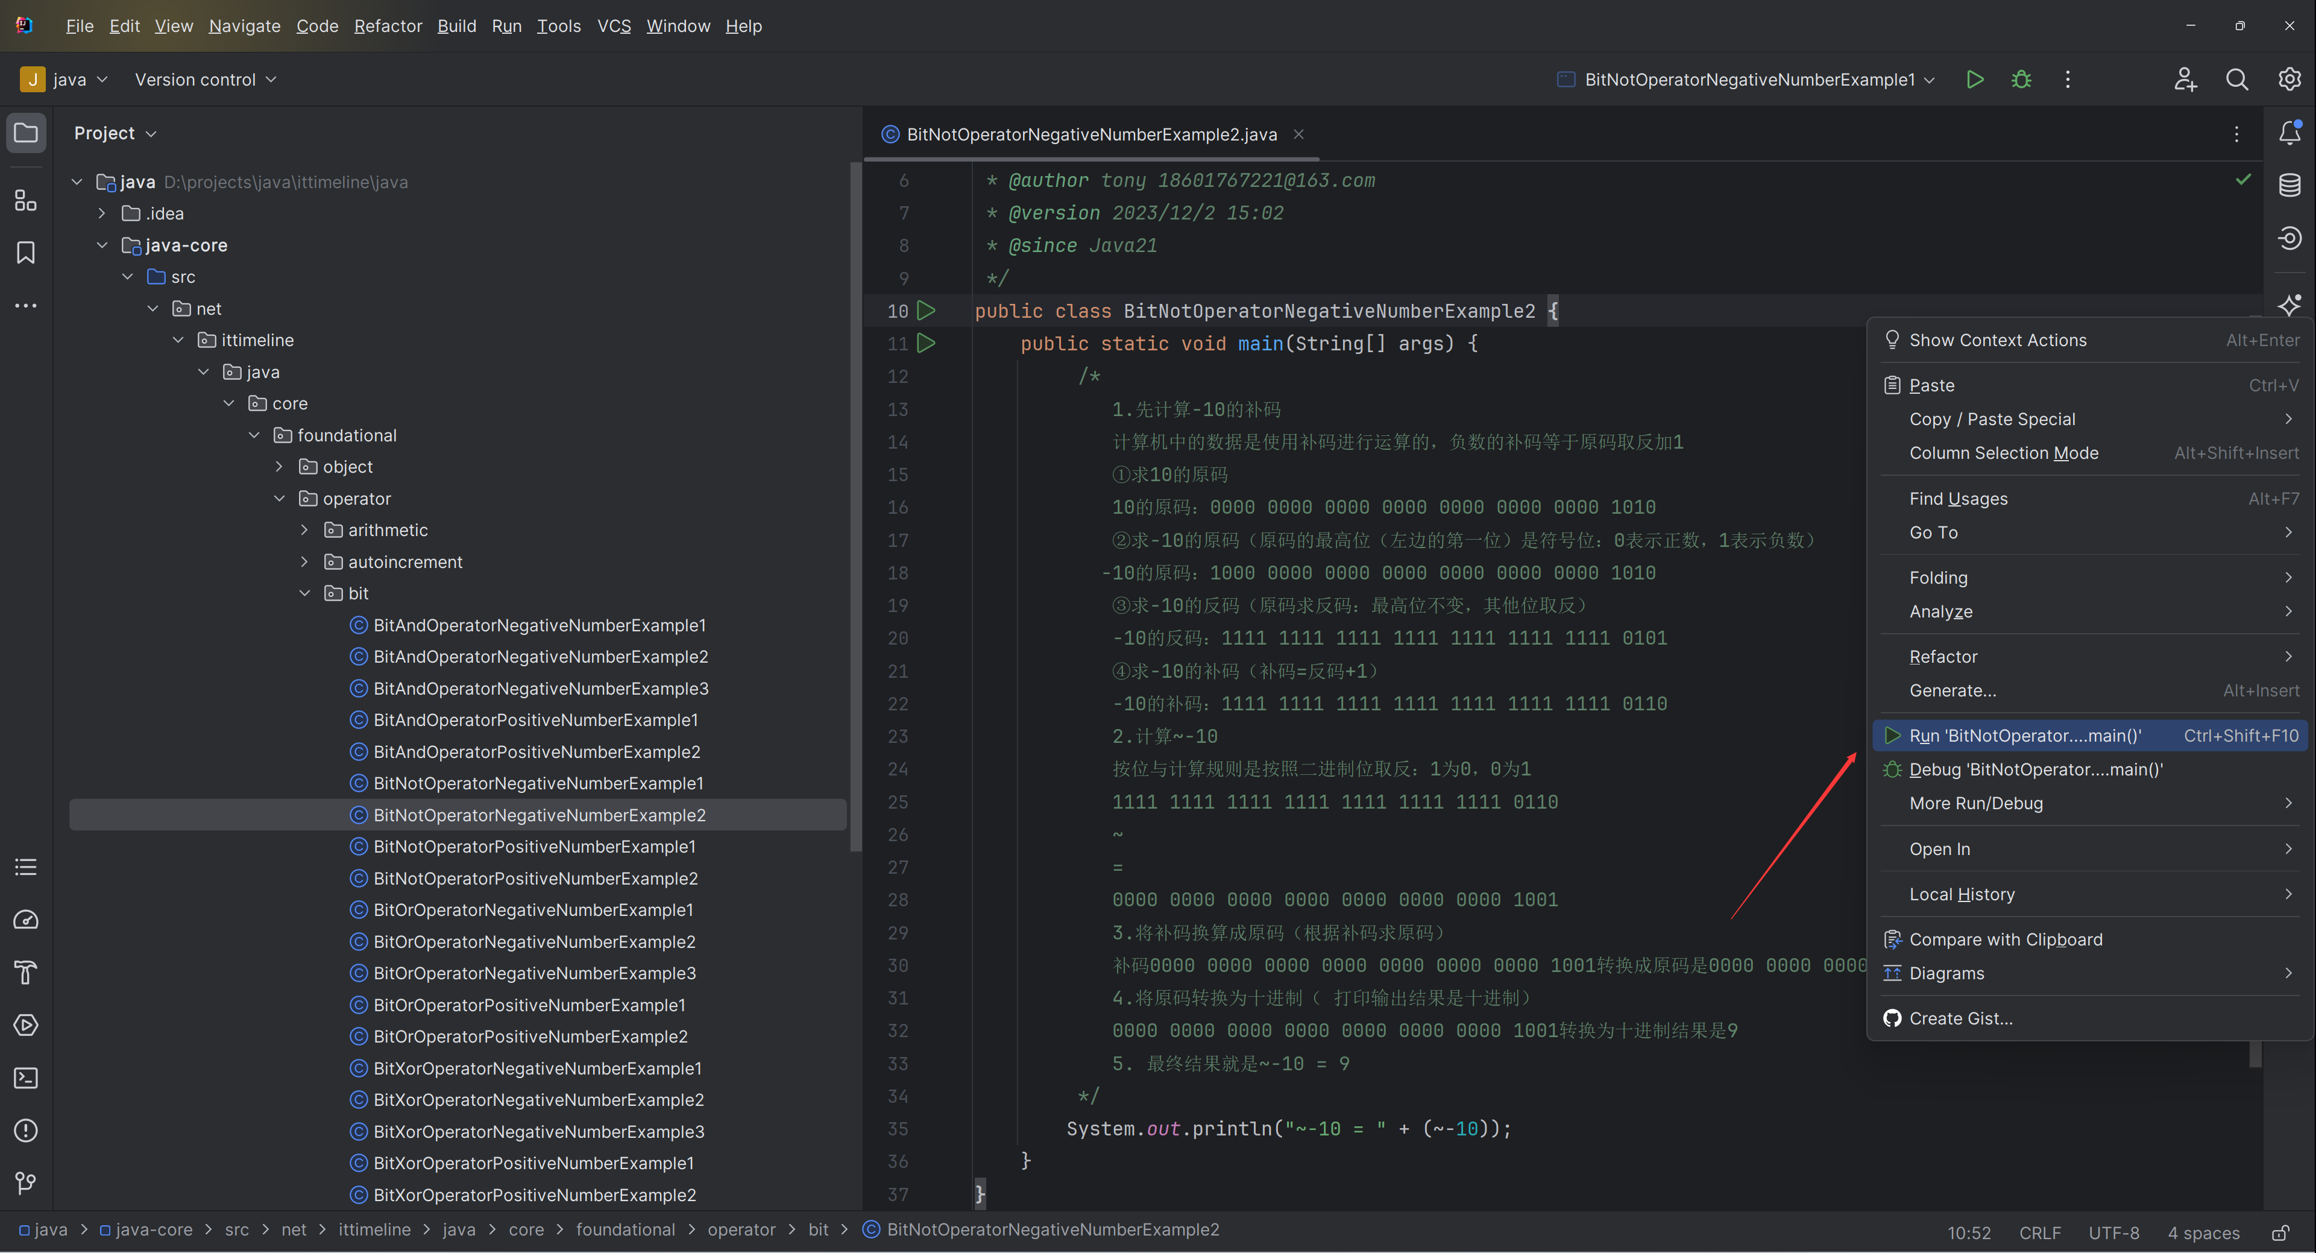Collapse the java-core module
Image resolution: width=2316 pixels, height=1253 pixels.
click(102, 245)
